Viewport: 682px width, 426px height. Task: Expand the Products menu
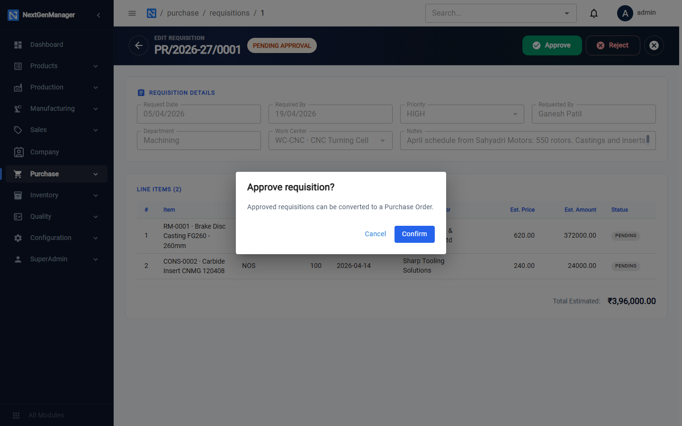pyautogui.click(x=96, y=66)
